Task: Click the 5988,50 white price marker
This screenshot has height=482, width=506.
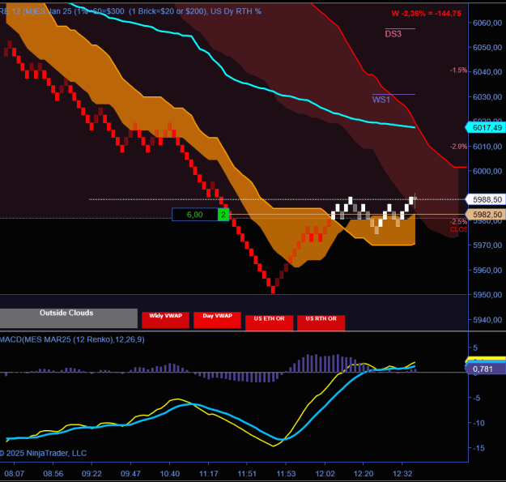Action: pyautogui.click(x=485, y=199)
